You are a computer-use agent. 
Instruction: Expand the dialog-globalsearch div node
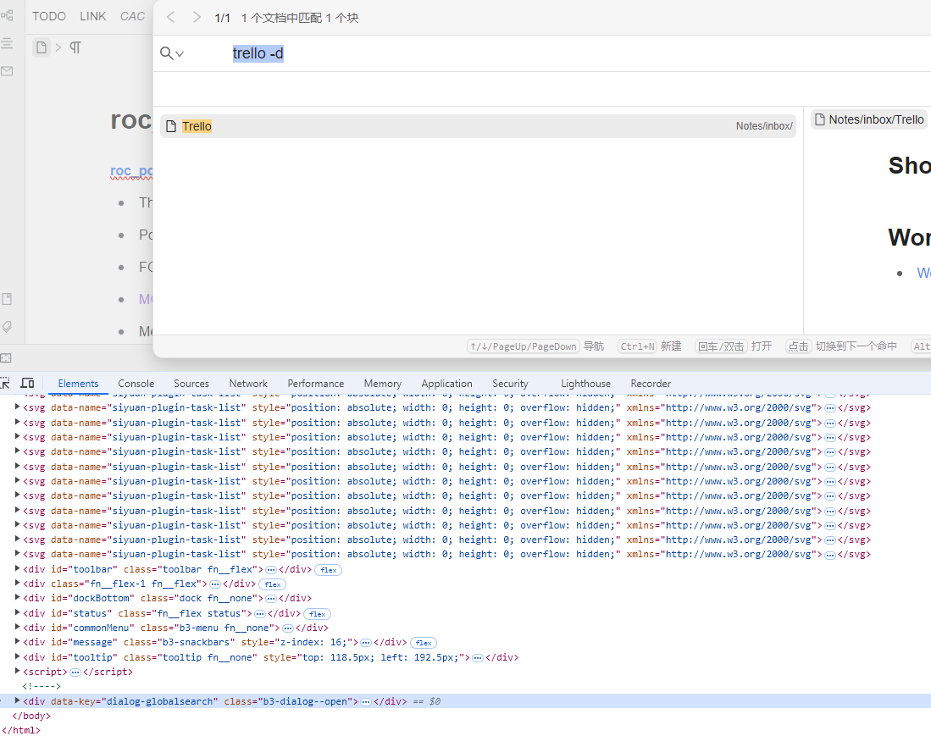(18, 701)
